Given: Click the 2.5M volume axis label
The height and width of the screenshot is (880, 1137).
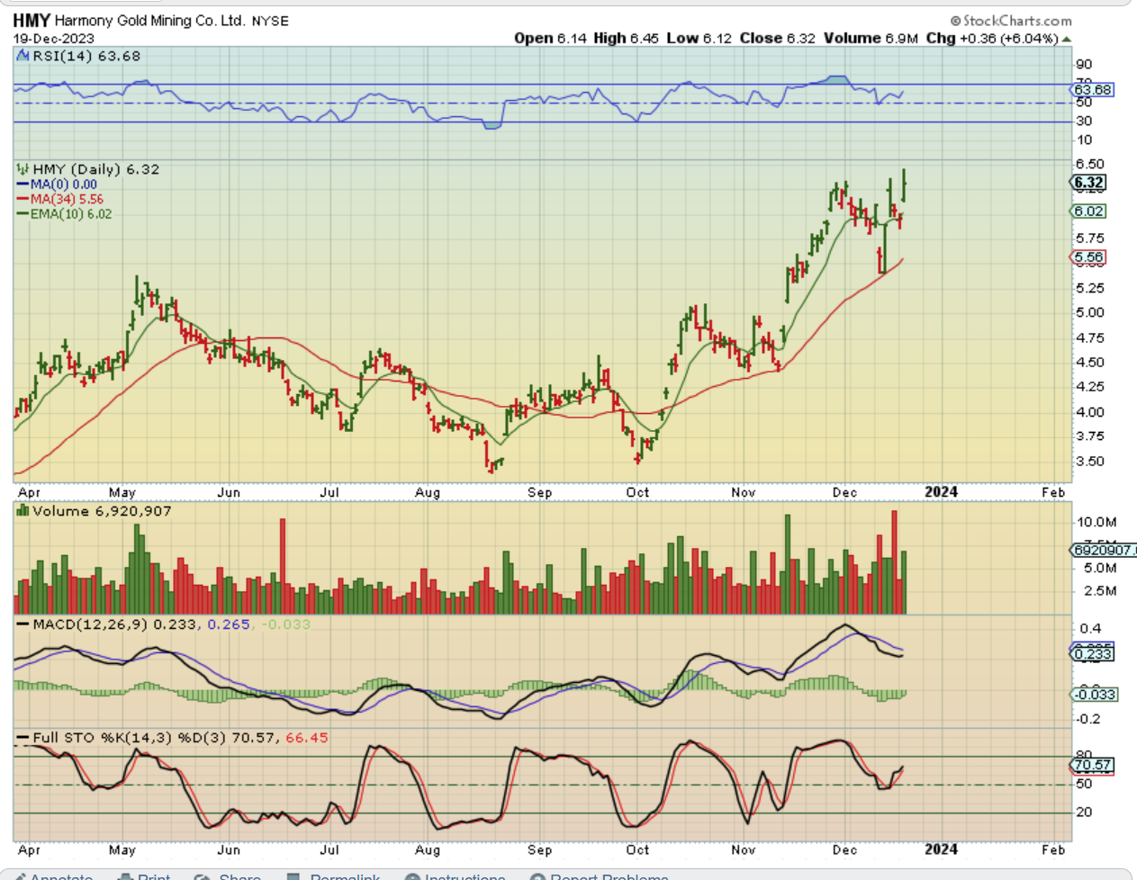Looking at the screenshot, I should (1100, 591).
